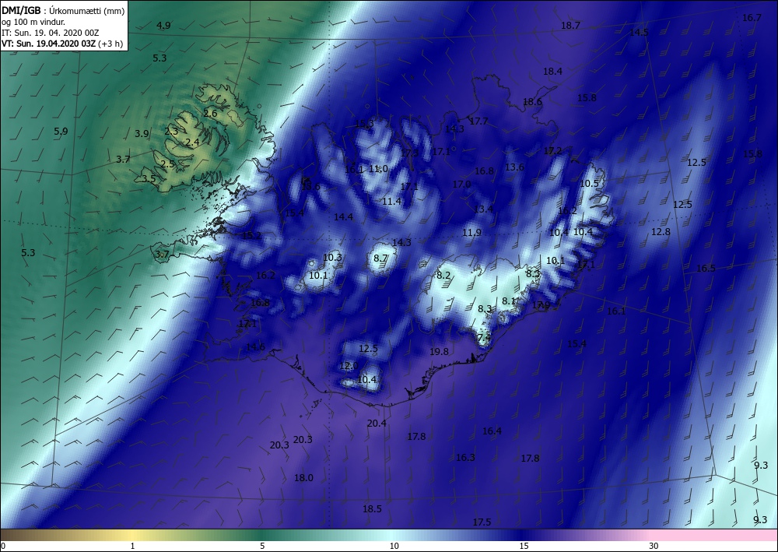
Task: Click the map value 17.9
Action: pyautogui.click(x=541, y=305)
